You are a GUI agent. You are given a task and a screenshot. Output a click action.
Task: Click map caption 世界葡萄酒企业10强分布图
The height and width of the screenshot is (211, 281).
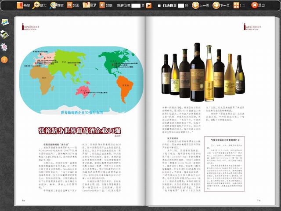[x=82, y=113]
